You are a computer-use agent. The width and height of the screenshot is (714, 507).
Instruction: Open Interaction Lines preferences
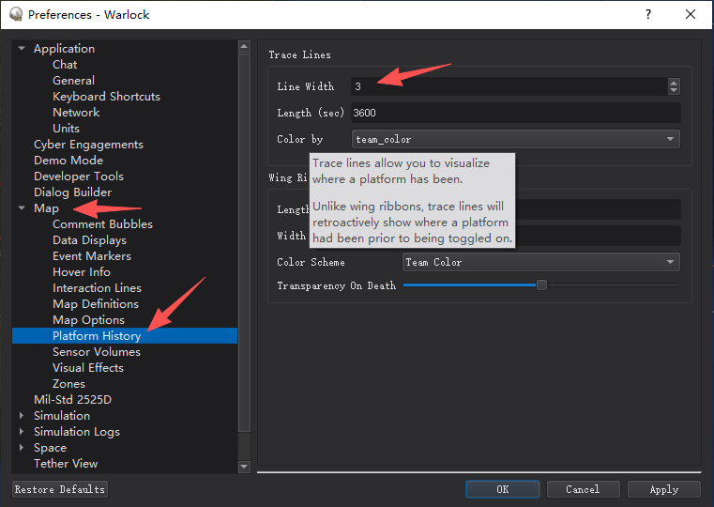coord(97,287)
